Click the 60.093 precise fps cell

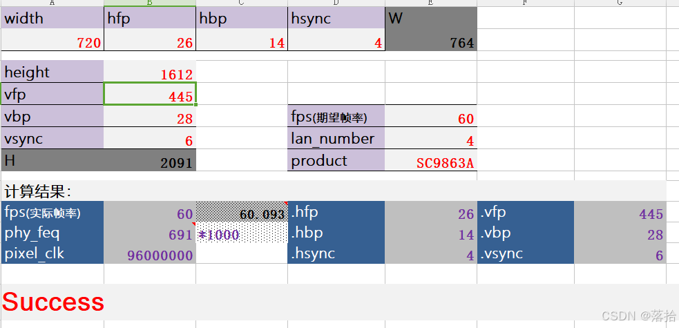(x=242, y=211)
